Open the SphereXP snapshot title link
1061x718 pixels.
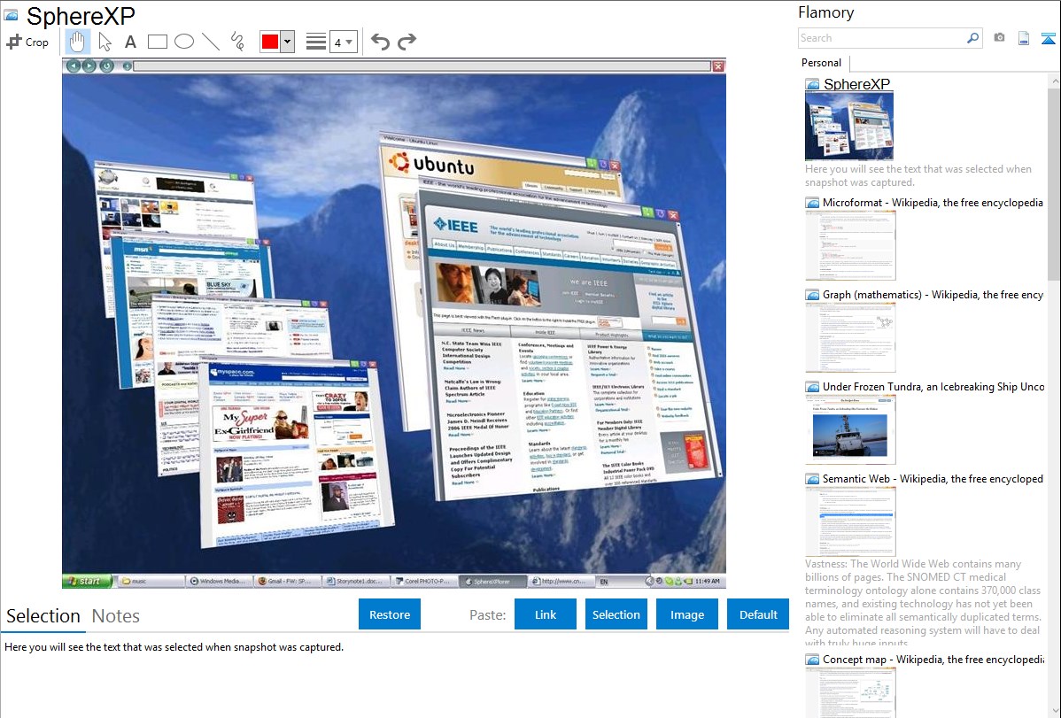856,84
